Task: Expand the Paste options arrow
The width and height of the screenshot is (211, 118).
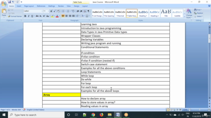Action: pos(4,17)
